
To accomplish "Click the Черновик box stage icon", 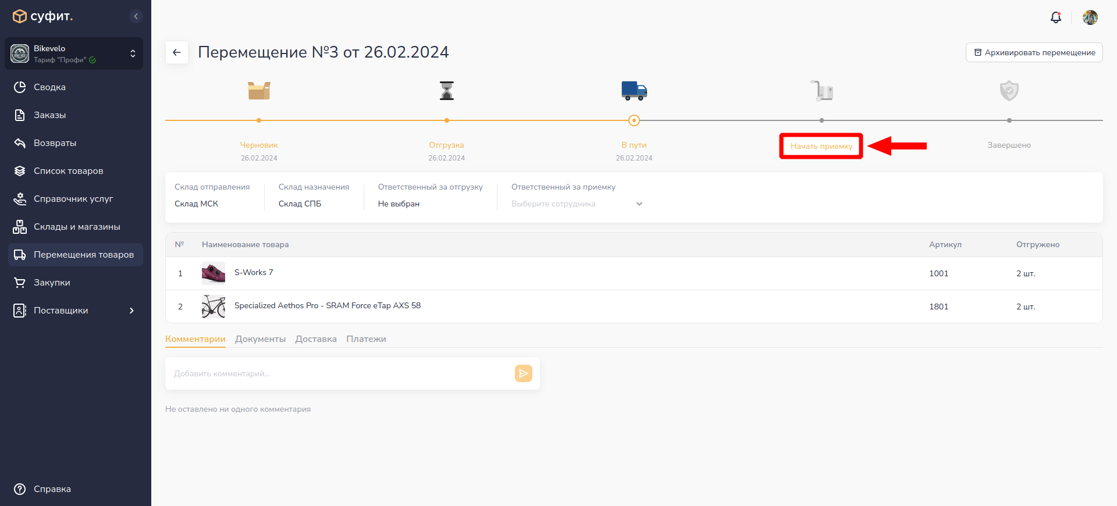I will 259,91.
